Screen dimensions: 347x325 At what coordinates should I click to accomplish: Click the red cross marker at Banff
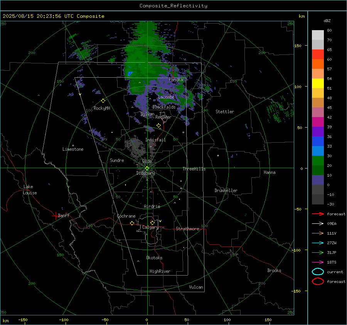click(55, 216)
